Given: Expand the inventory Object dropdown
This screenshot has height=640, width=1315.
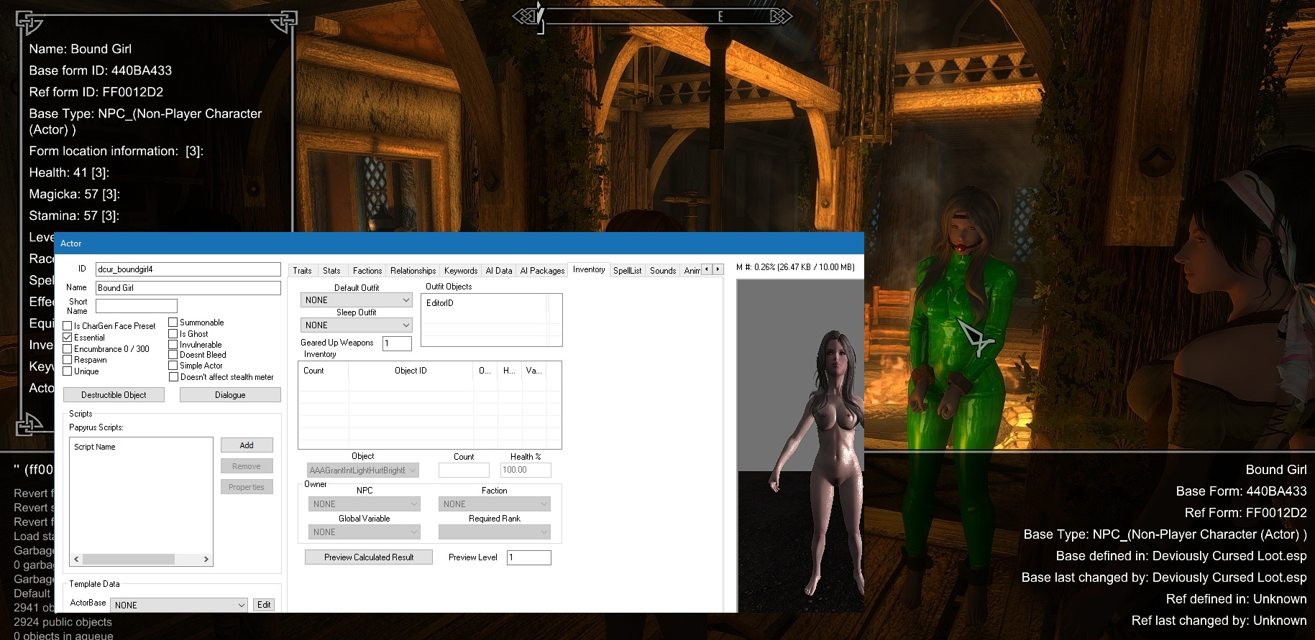Looking at the screenshot, I should point(363,470).
